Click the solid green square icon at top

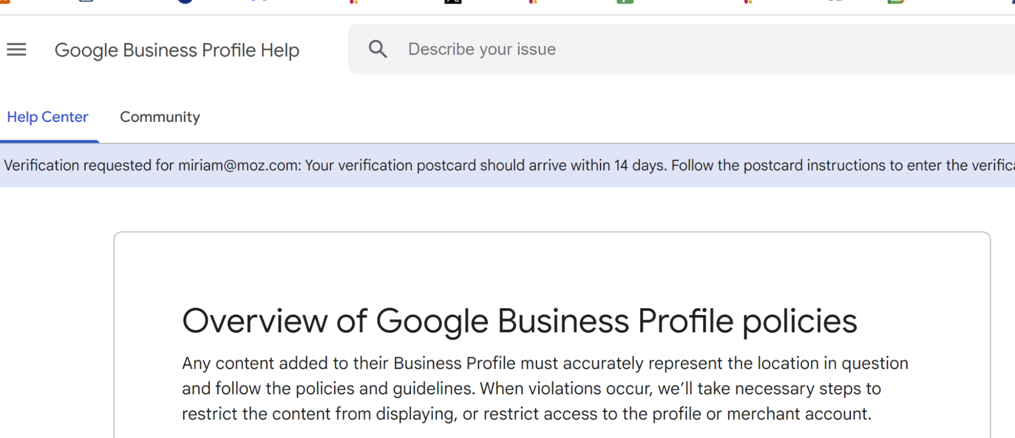[x=625, y=2]
